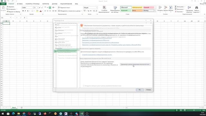
Task: Switch to the Formulas ribbon tab
Action: click(46, 4)
